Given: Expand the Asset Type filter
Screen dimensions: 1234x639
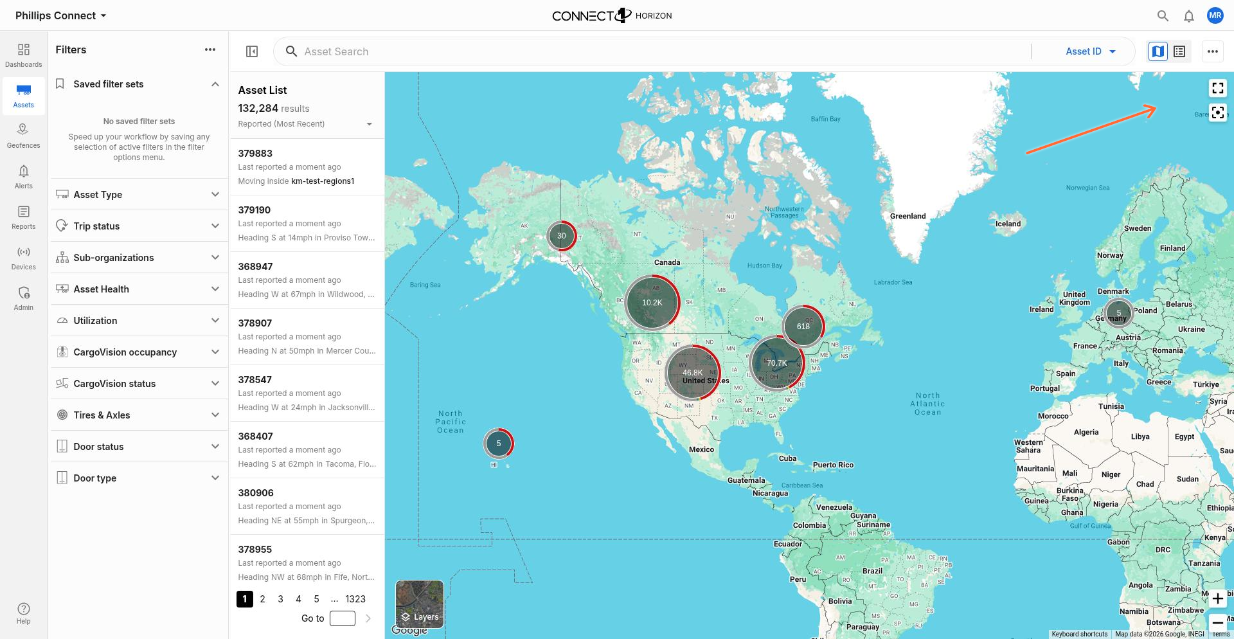Looking at the screenshot, I should pos(139,195).
